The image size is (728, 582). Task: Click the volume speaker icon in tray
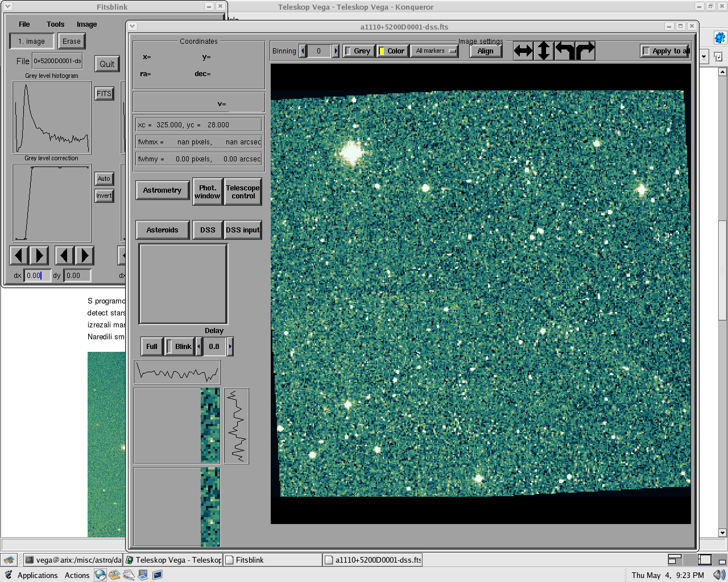pos(719,575)
